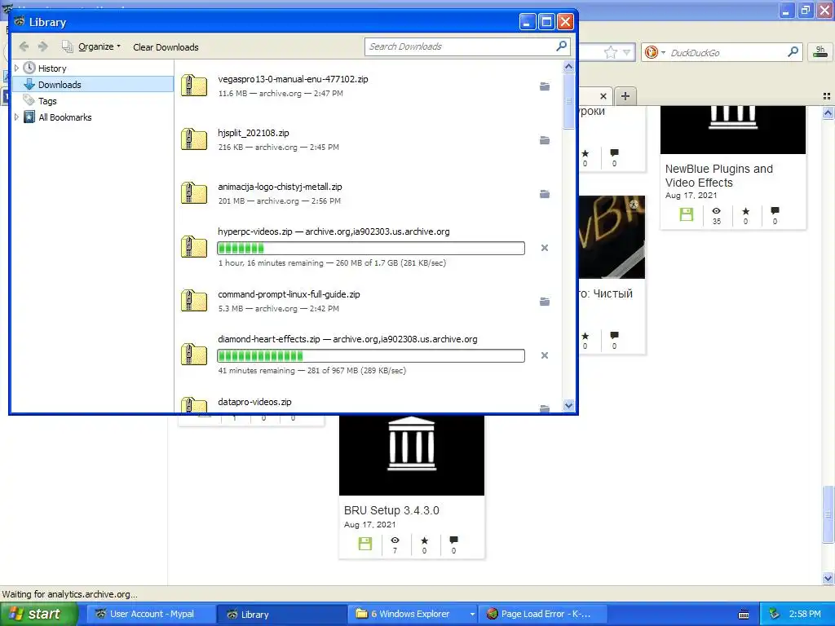Image resolution: width=835 pixels, height=626 pixels.
Task: Open bookmark star dropdown arrow in browser
Action: 627,52
